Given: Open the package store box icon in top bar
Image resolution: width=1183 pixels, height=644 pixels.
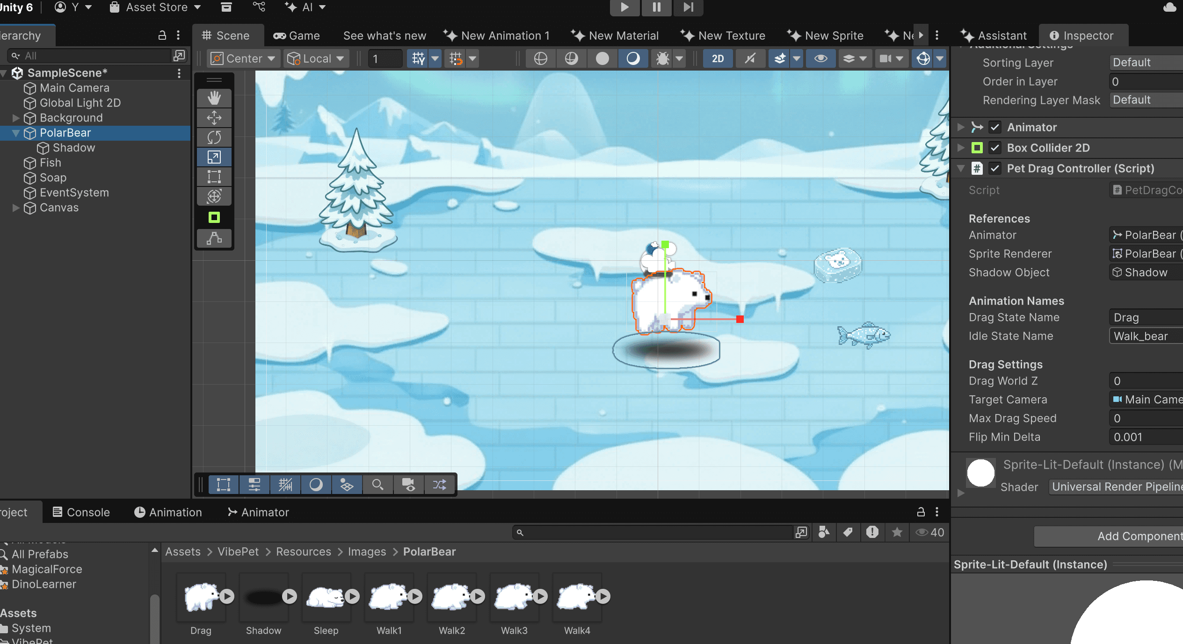Looking at the screenshot, I should click(226, 7).
